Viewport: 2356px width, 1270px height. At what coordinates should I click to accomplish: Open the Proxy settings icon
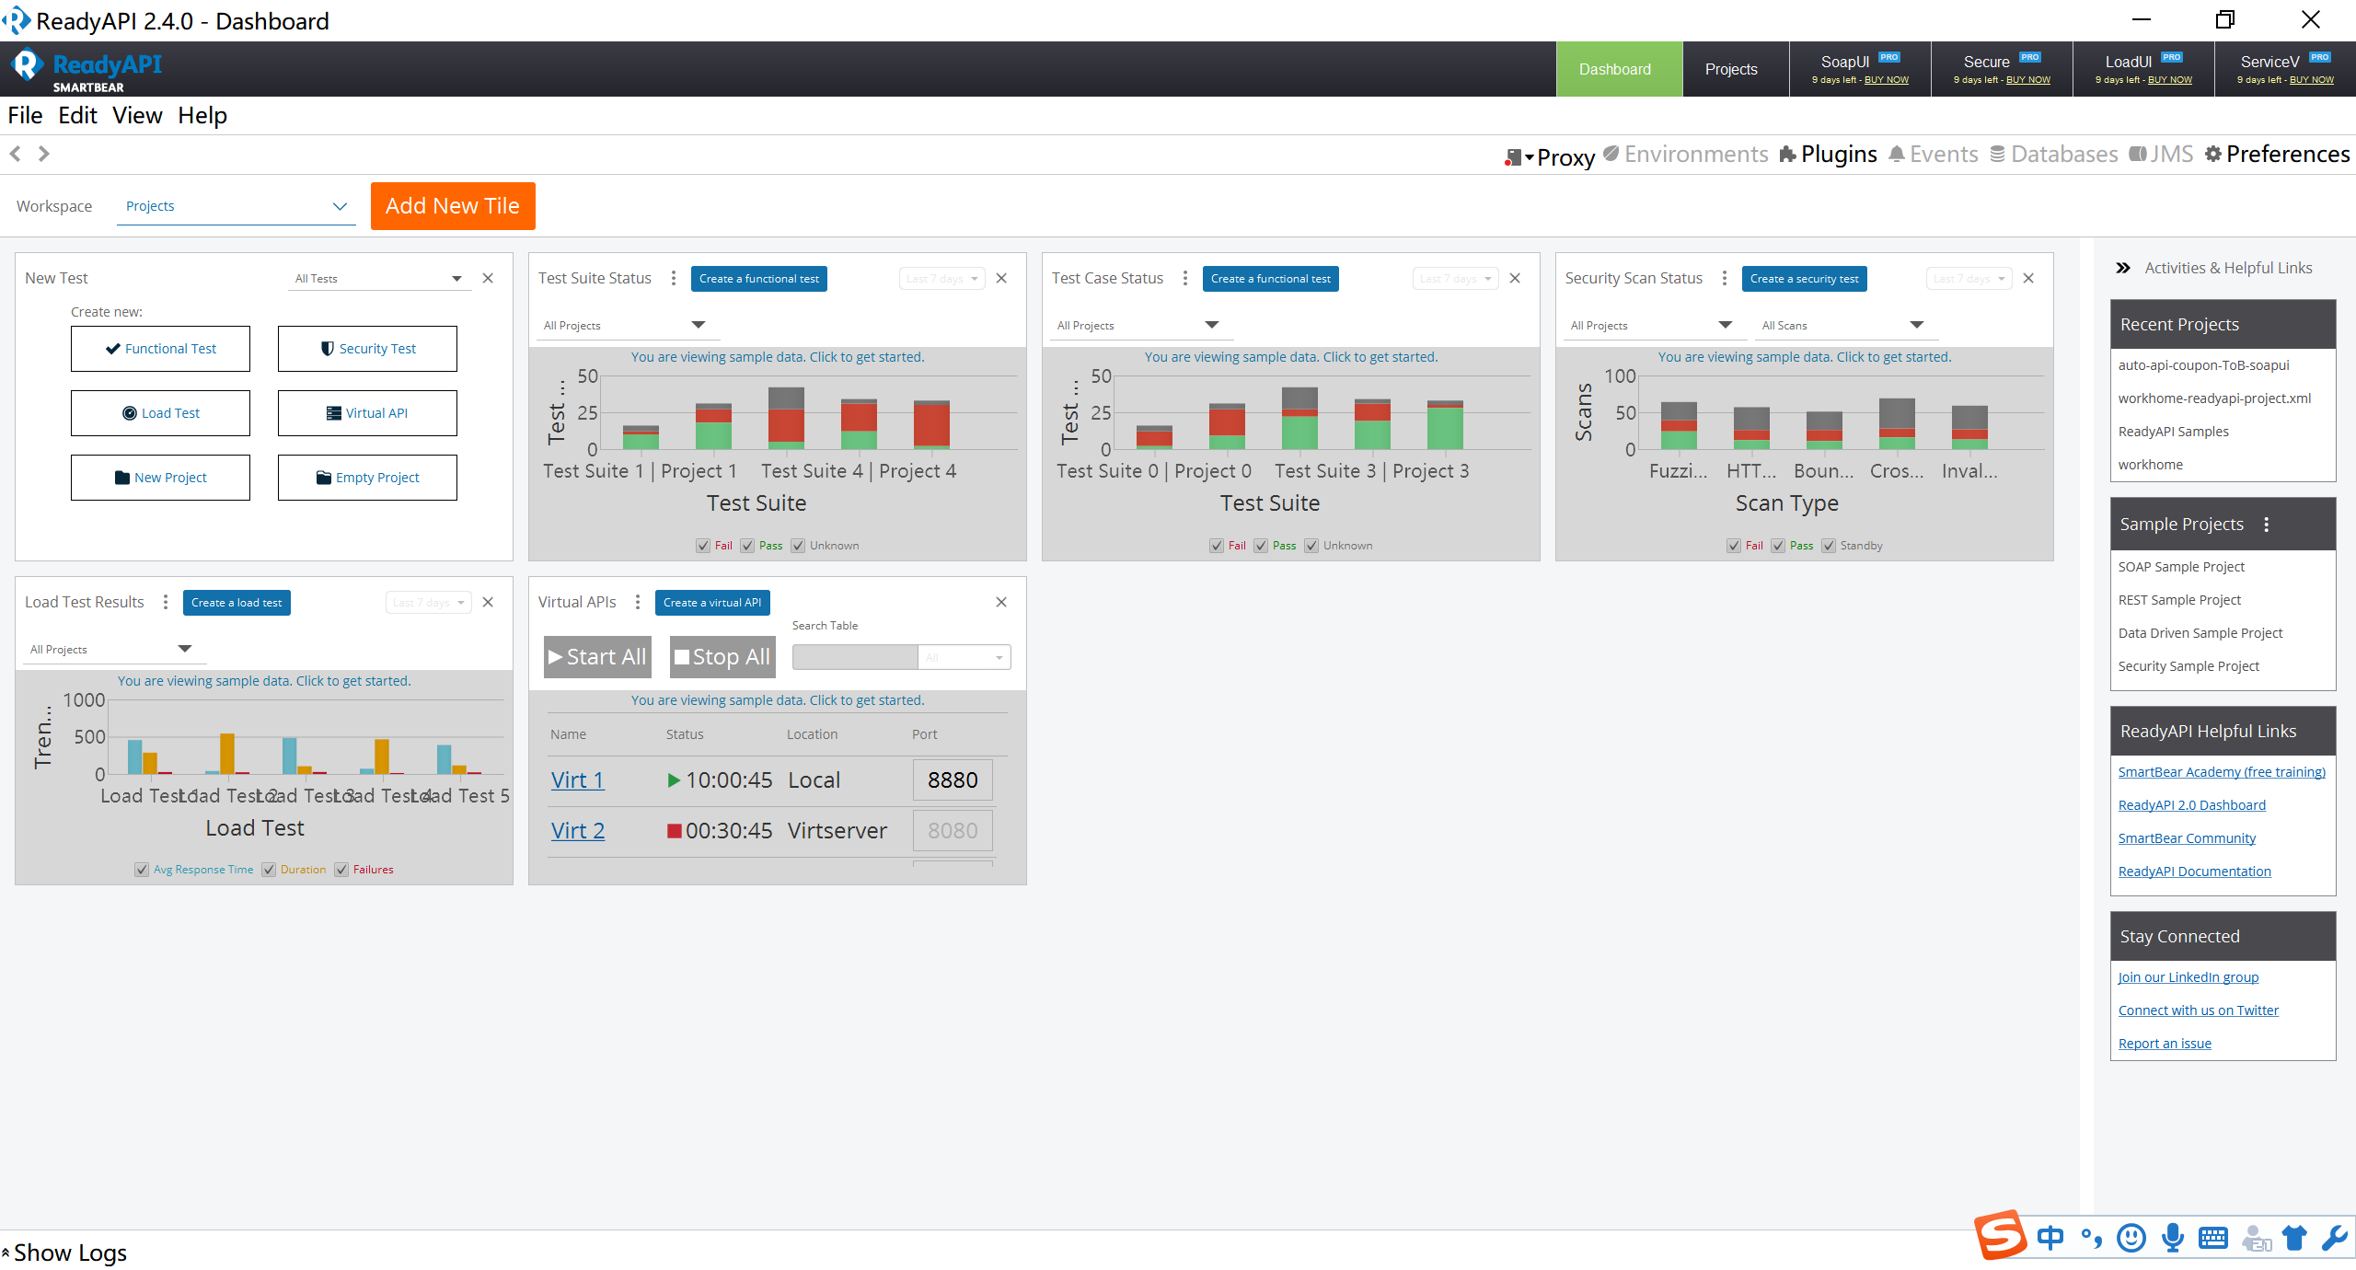(1513, 157)
